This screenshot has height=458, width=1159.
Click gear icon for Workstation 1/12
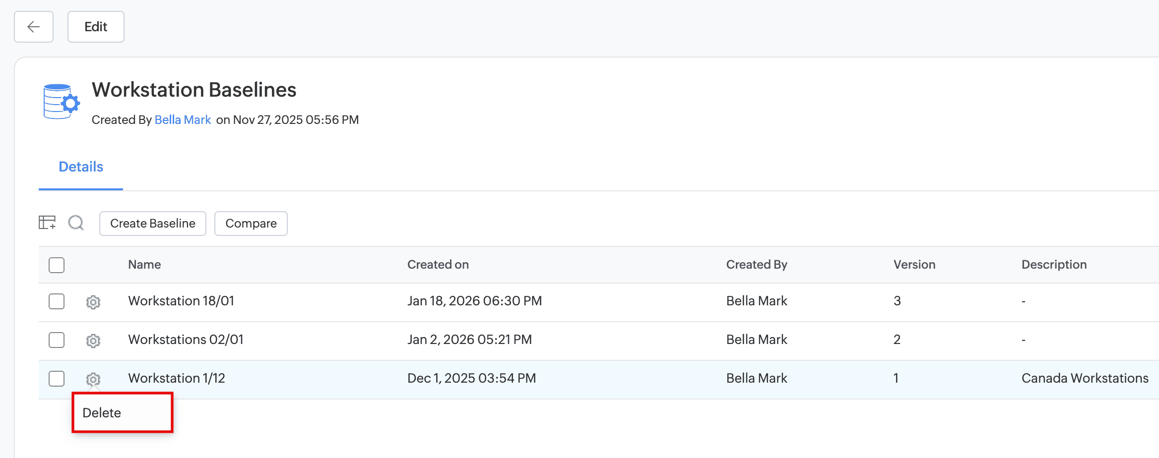tap(93, 379)
